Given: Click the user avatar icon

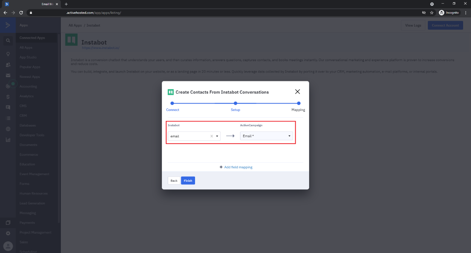Looking at the screenshot, I should click(8, 246).
